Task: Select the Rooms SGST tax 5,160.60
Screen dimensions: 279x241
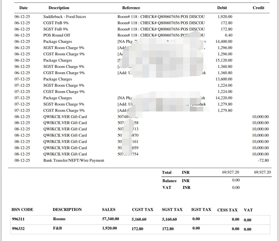Action: 169,220
